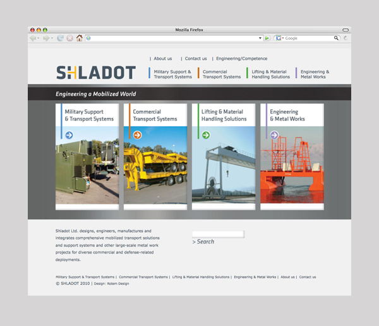Click the green Go arrow beside address bar
Screen dimensions: 379x326
coord(267,38)
